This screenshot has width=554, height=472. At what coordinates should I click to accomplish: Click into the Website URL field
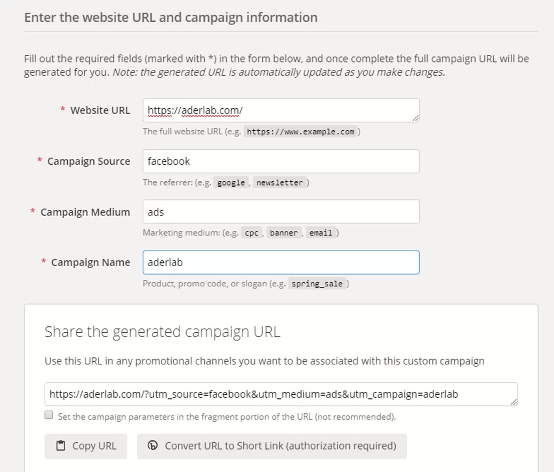[280, 110]
